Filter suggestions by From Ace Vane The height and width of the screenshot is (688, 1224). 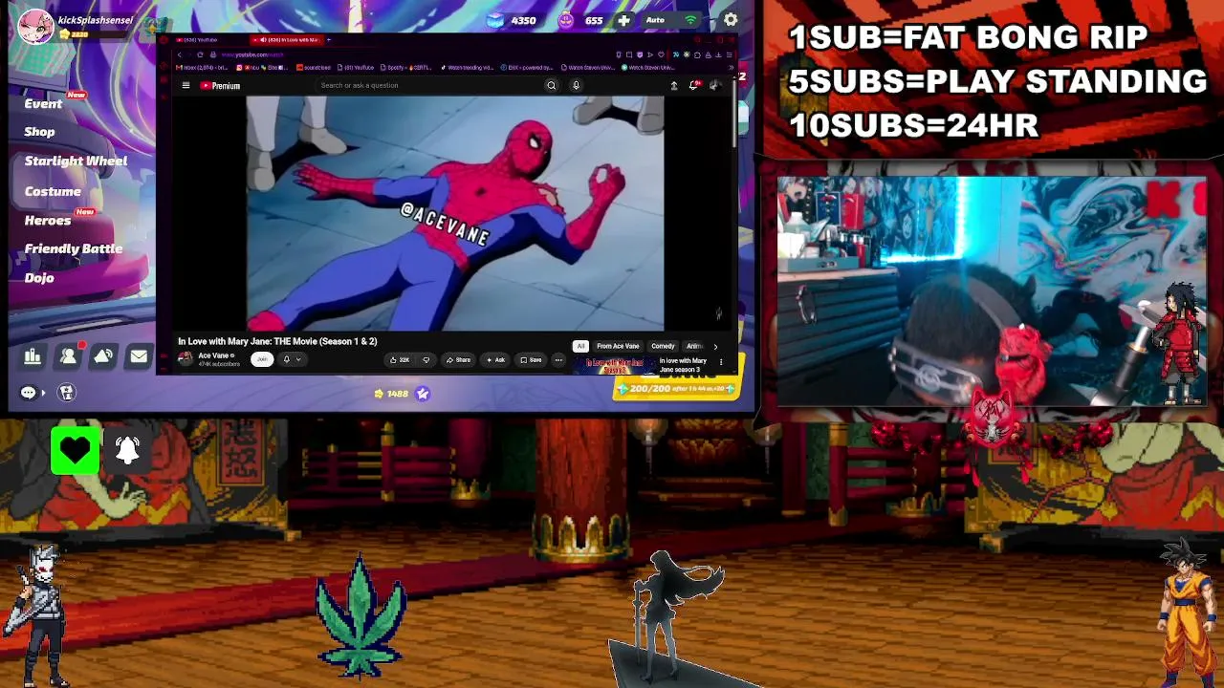pos(618,346)
